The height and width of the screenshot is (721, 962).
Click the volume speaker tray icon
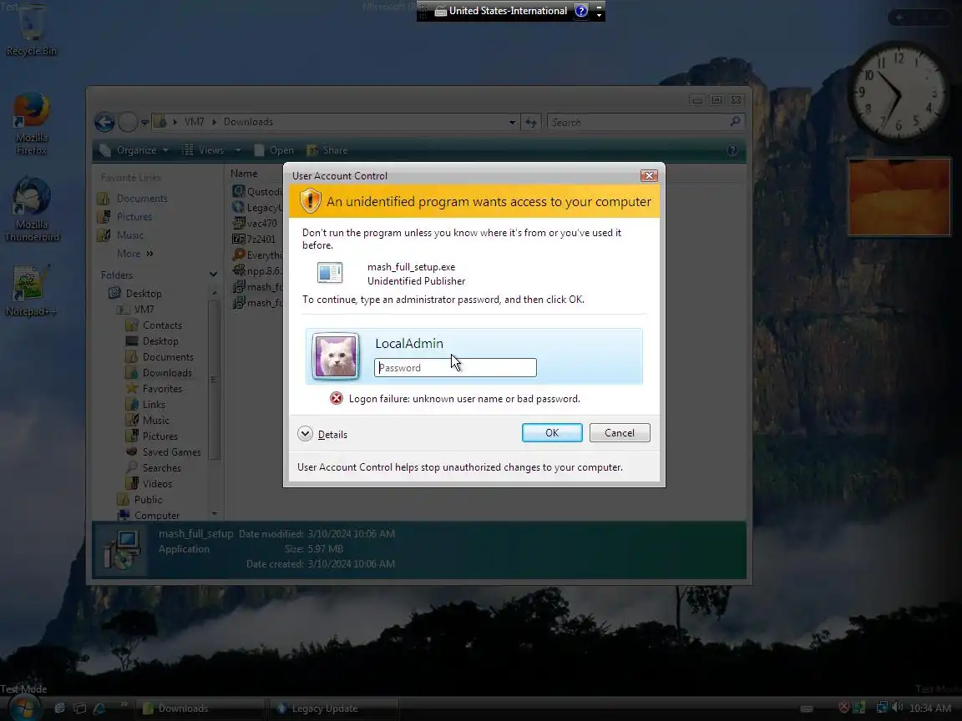pos(897,708)
